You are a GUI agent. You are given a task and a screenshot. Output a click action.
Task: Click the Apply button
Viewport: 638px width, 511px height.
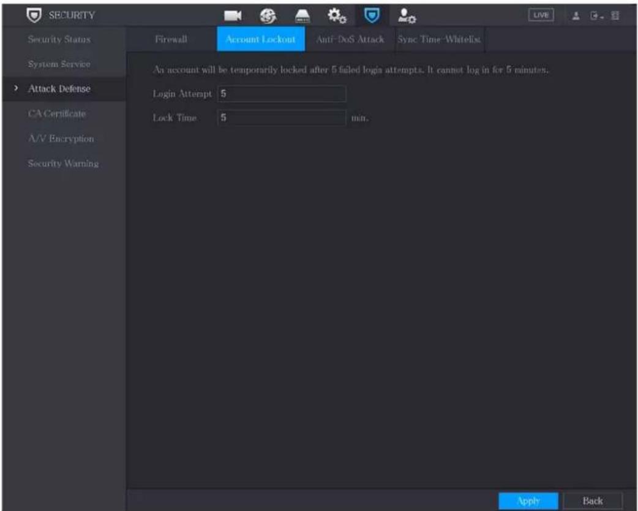pyautogui.click(x=528, y=501)
